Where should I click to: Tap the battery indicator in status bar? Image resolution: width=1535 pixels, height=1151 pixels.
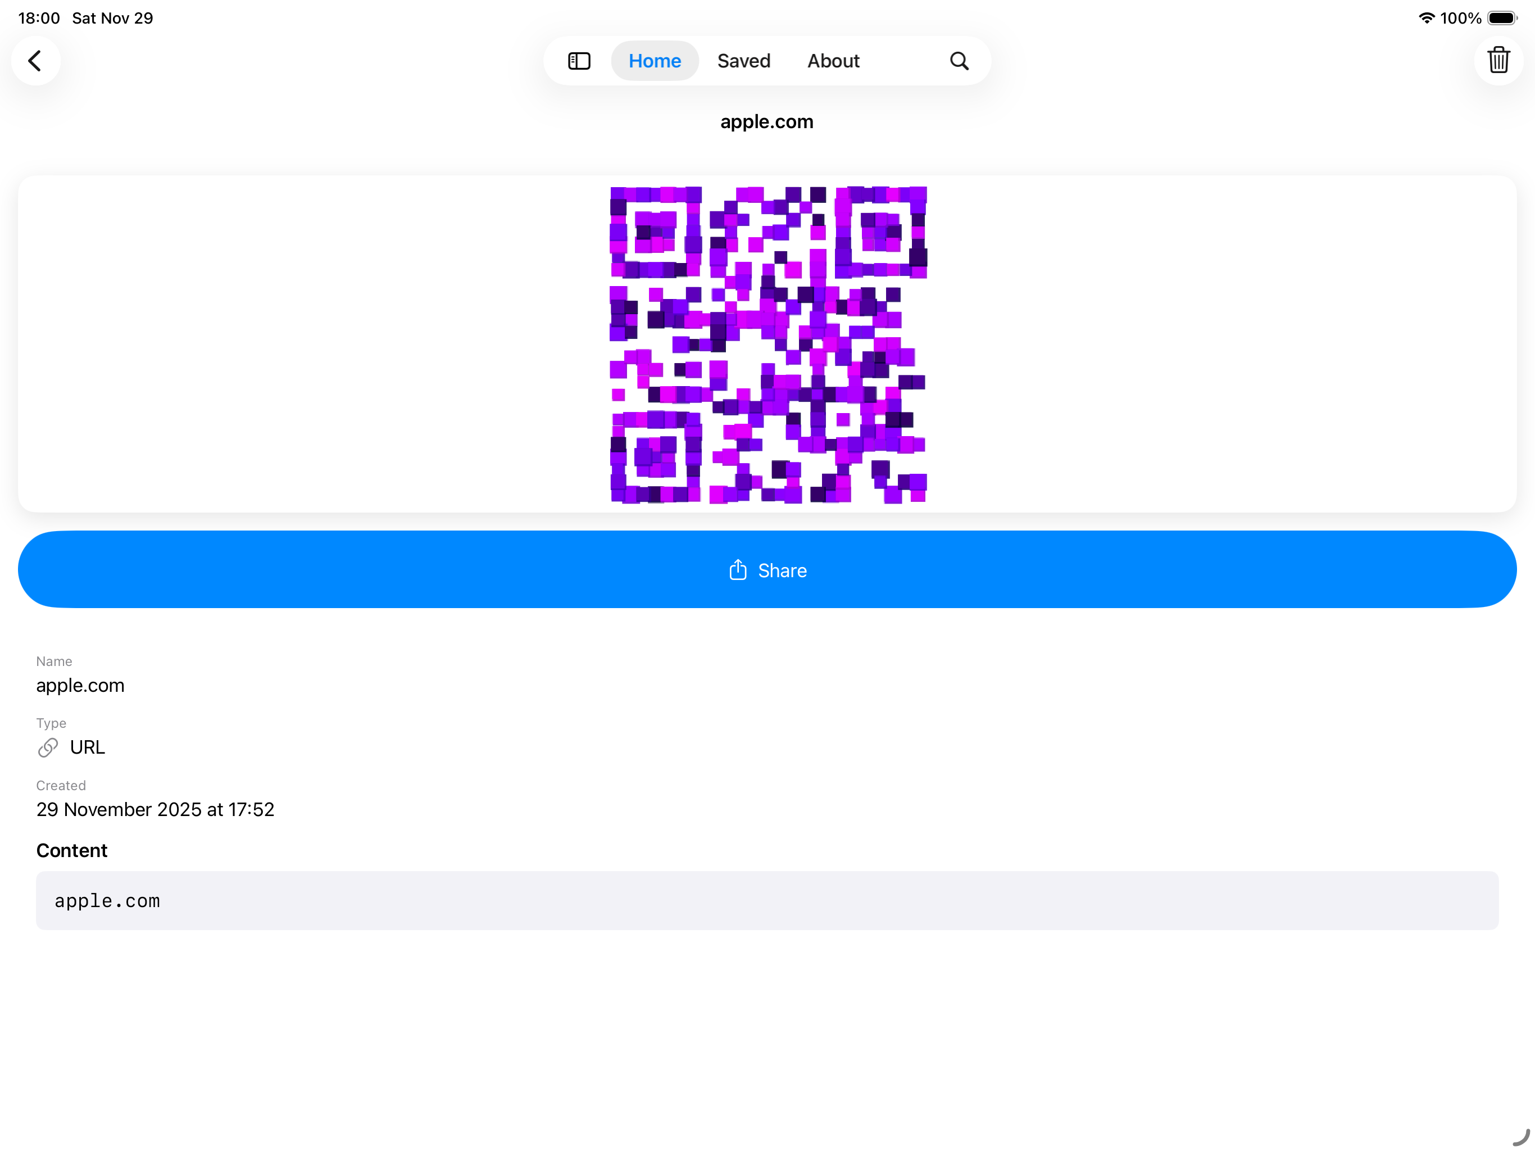pyautogui.click(x=1502, y=18)
